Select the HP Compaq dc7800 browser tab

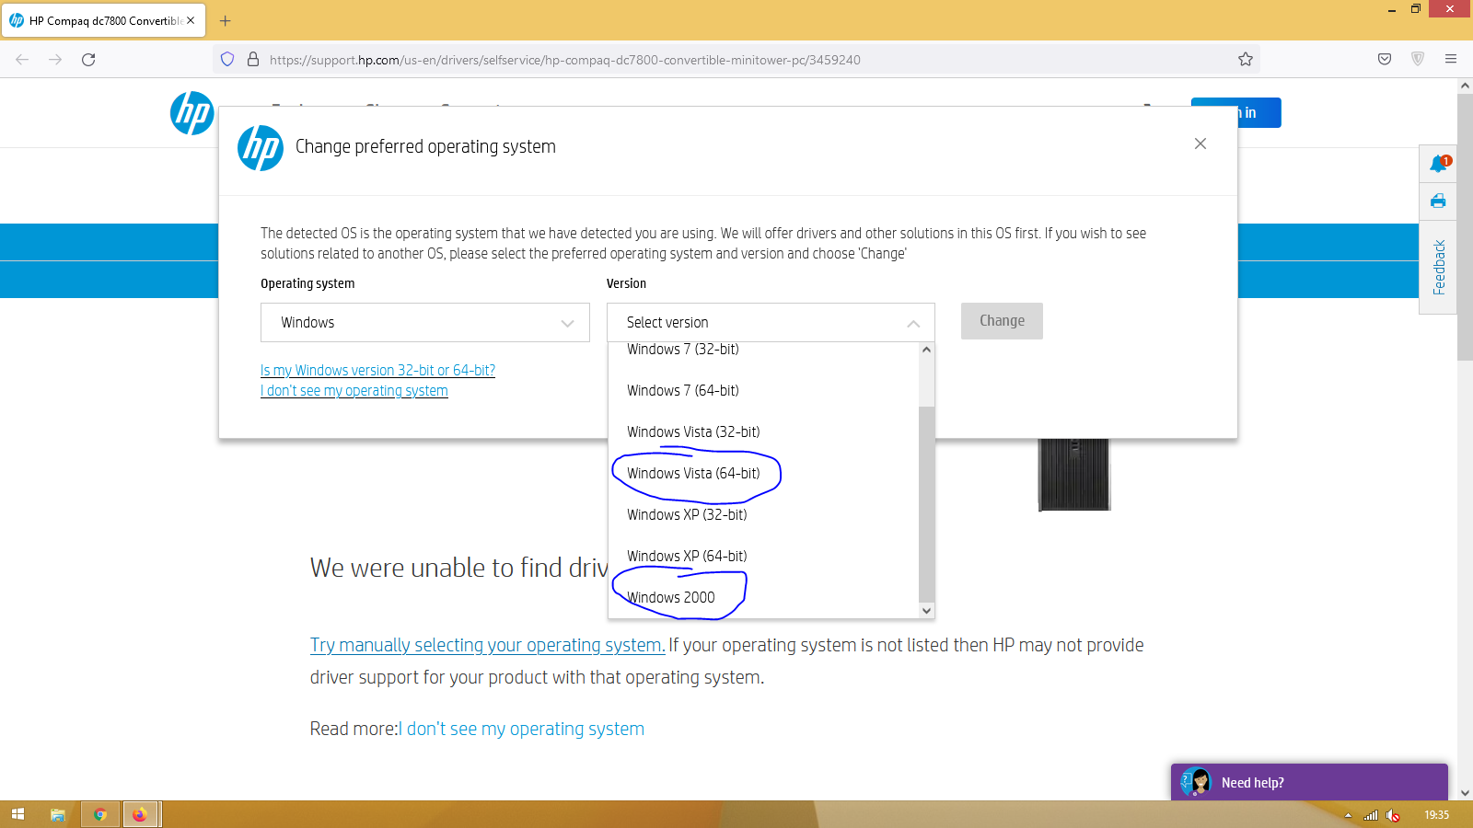point(103,20)
